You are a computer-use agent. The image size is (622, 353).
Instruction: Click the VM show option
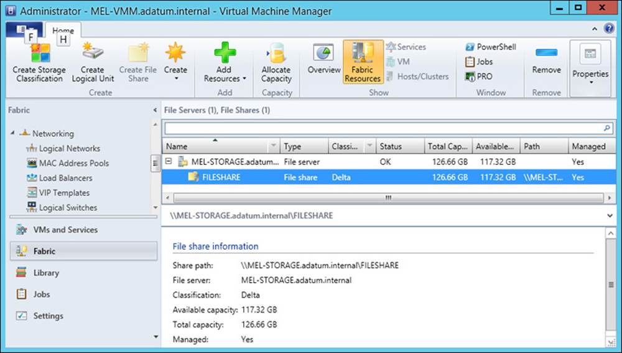pyautogui.click(x=398, y=62)
